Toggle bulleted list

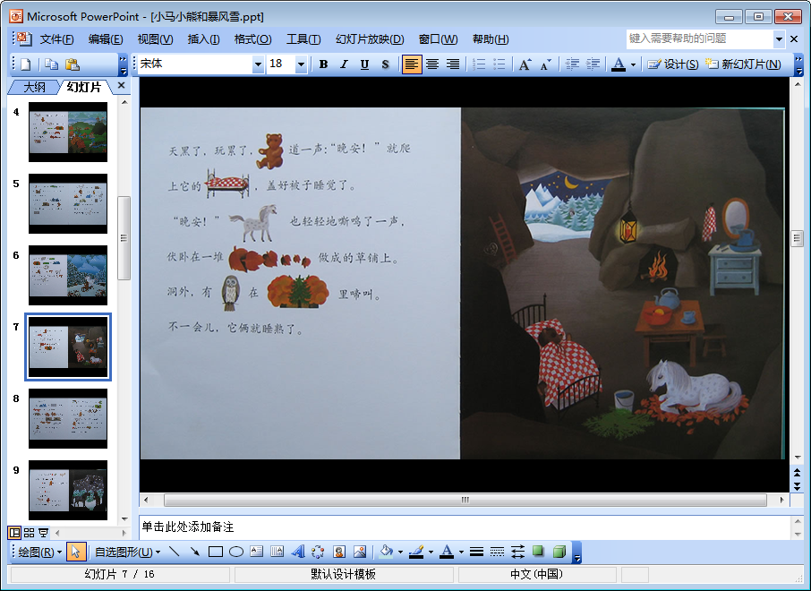click(x=499, y=64)
